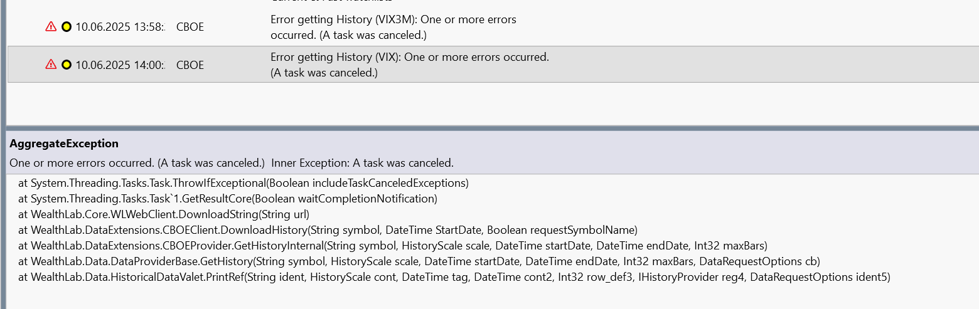Click the yellow status circle beside the 14:00 timestamp
The height and width of the screenshot is (309, 979).
pyautogui.click(x=67, y=65)
